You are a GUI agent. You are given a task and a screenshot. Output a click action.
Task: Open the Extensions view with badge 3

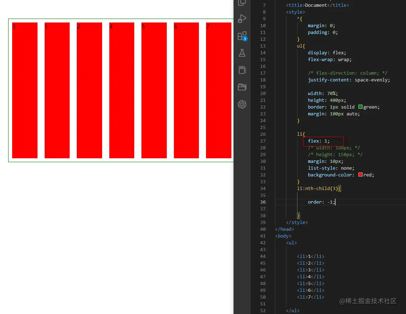coord(242,36)
